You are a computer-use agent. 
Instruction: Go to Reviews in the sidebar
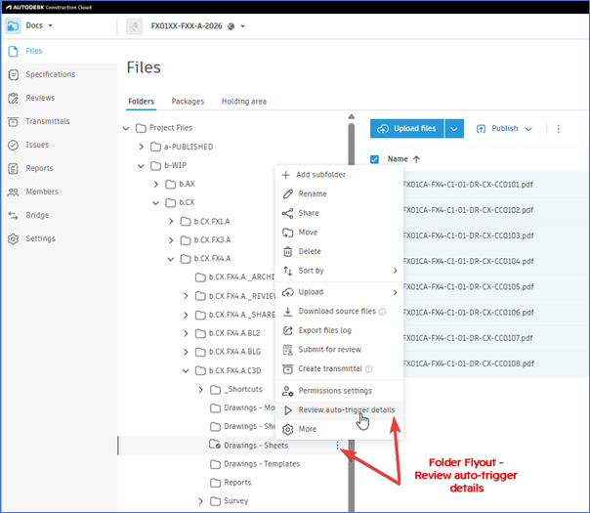click(x=40, y=98)
